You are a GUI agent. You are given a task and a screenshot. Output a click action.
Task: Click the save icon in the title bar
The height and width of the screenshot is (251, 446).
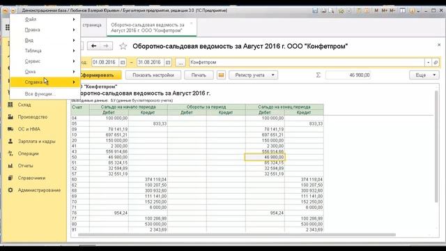coord(315,10)
